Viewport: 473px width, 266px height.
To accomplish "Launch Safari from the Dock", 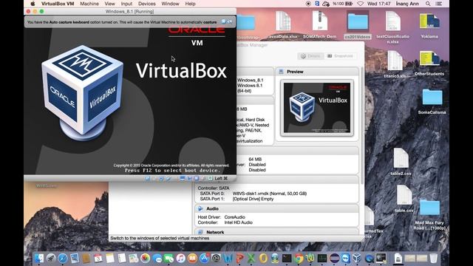I will coord(62,258).
